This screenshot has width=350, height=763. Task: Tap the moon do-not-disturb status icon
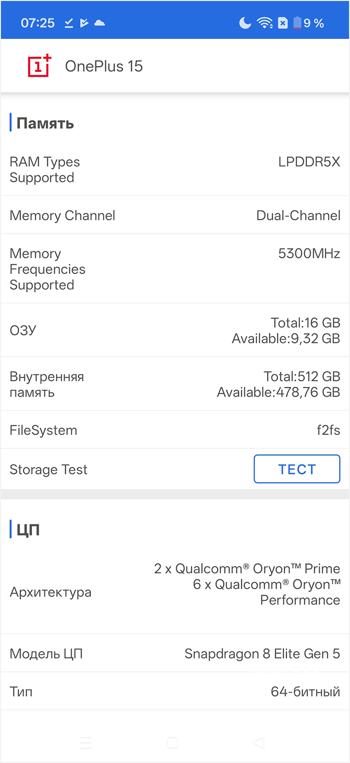(245, 23)
